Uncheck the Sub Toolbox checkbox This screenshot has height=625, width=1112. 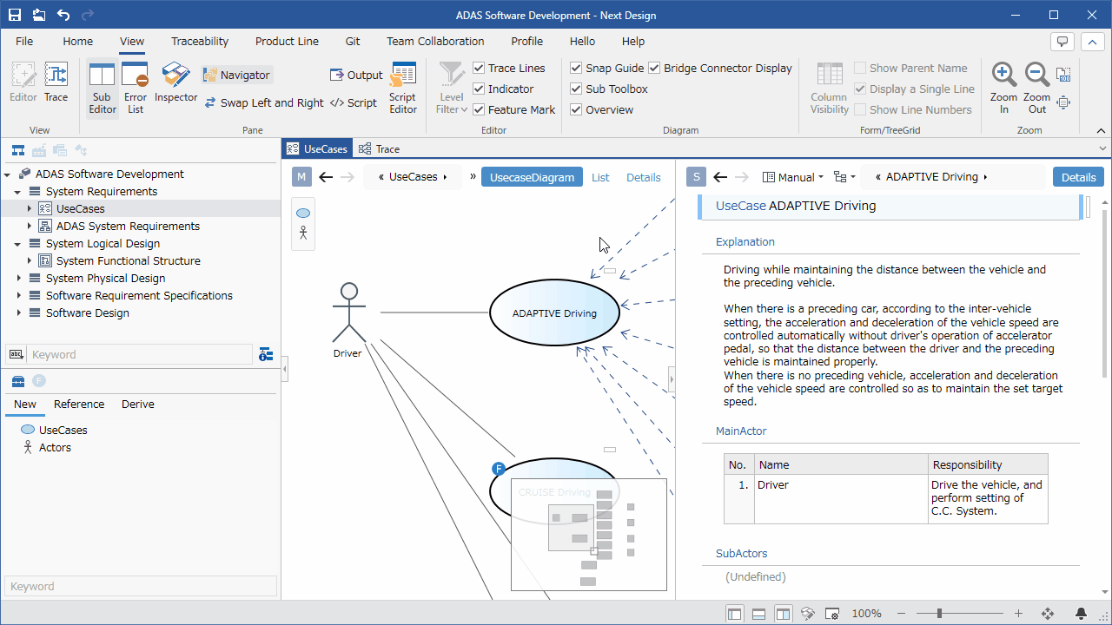pos(576,89)
